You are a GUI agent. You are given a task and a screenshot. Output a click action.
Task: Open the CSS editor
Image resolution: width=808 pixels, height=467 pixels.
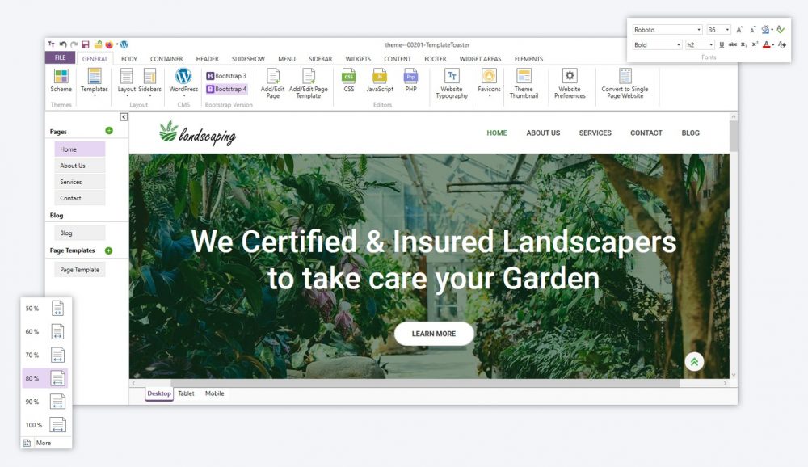pos(348,78)
